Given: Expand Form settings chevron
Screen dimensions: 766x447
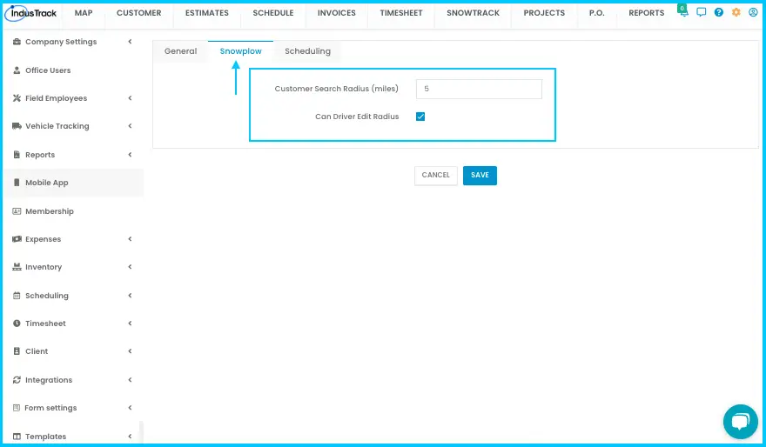Looking at the screenshot, I should pyautogui.click(x=130, y=408).
